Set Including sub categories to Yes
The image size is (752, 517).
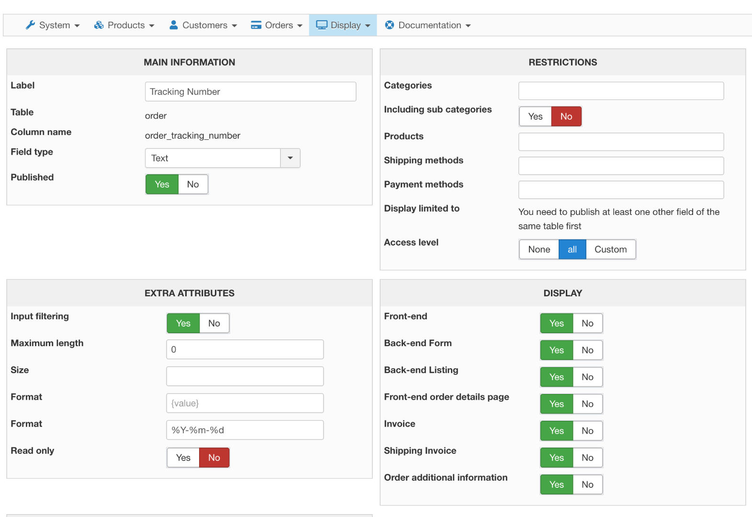coord(535,116)
